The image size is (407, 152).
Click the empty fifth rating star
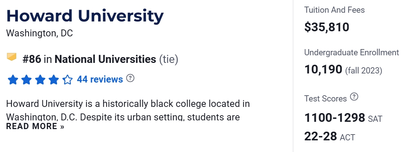click(67, 80)
